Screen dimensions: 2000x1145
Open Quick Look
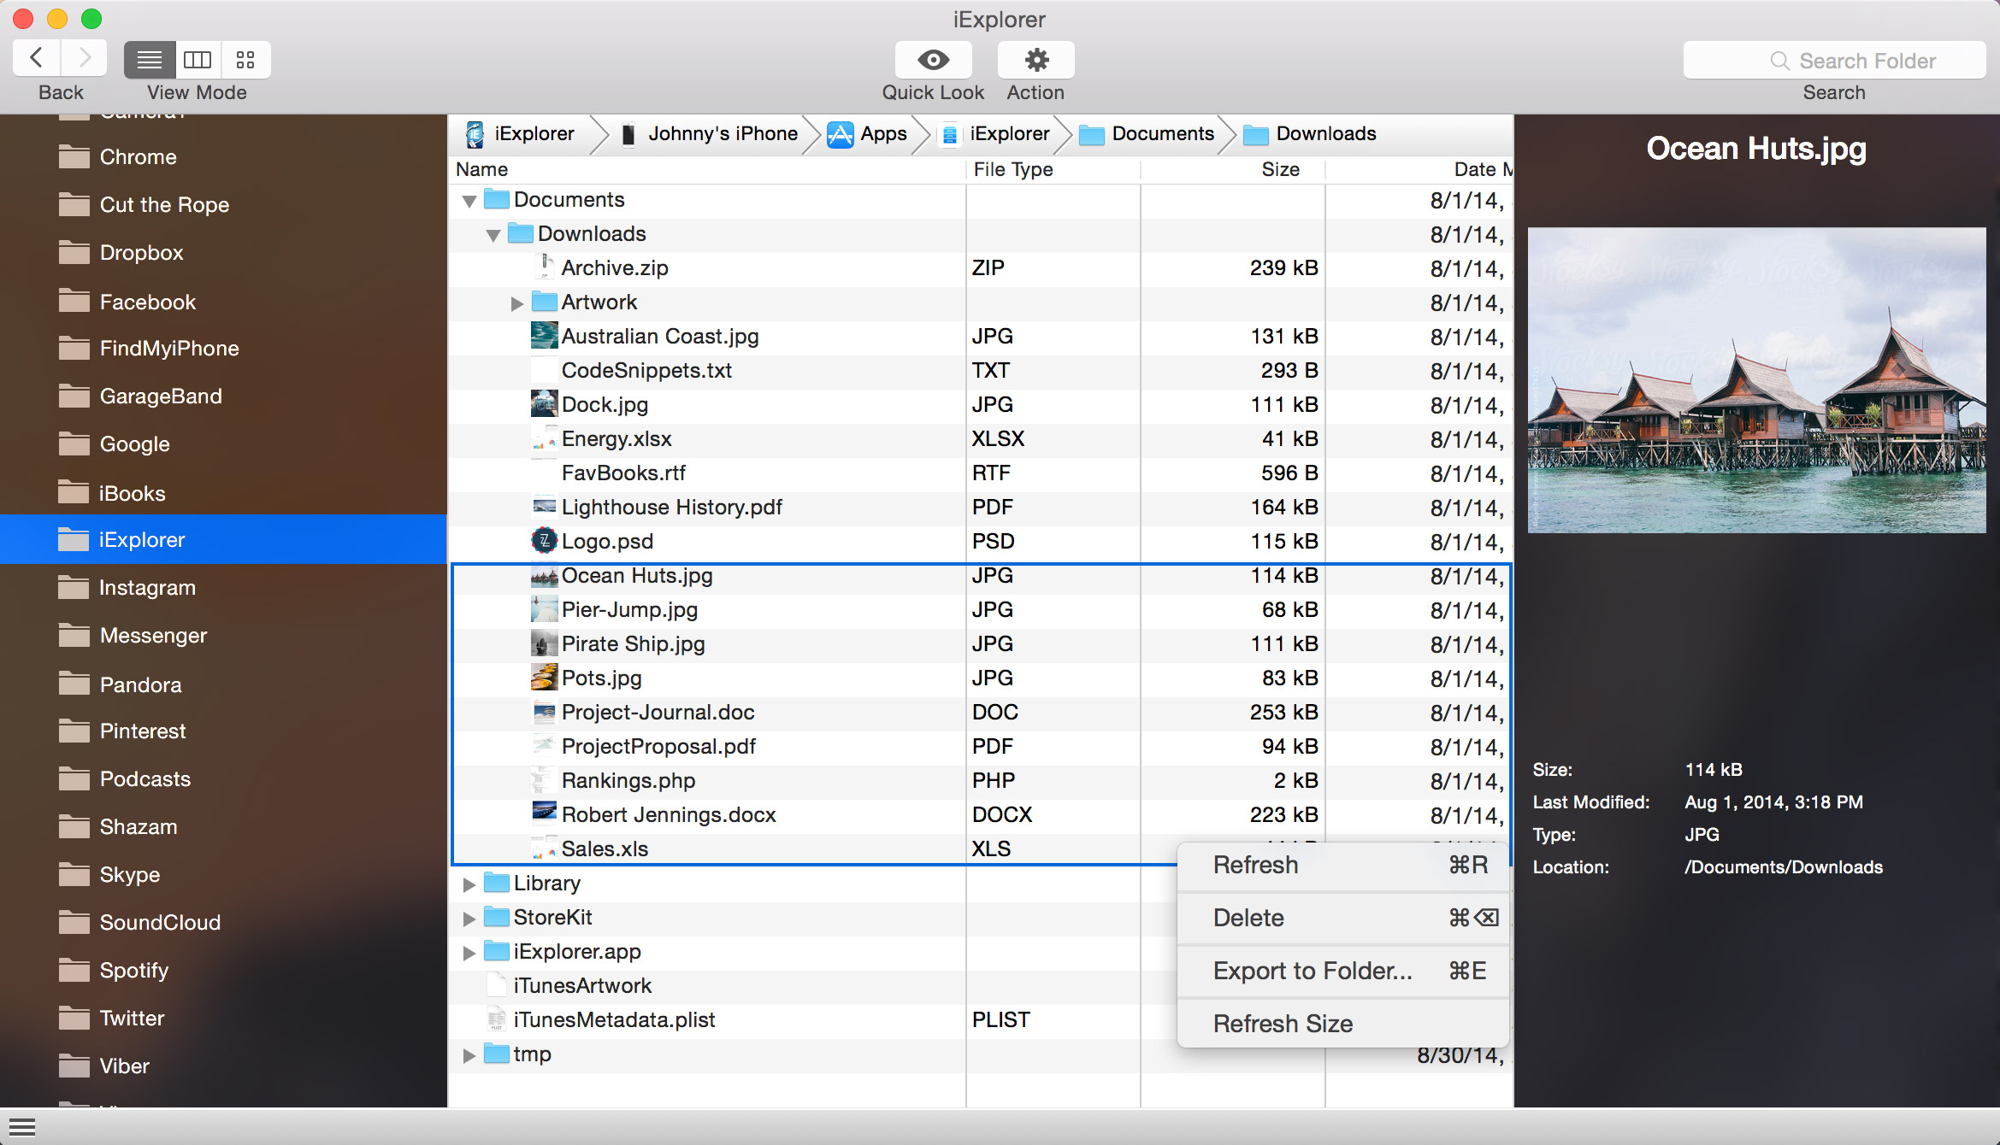click(933, 60)
